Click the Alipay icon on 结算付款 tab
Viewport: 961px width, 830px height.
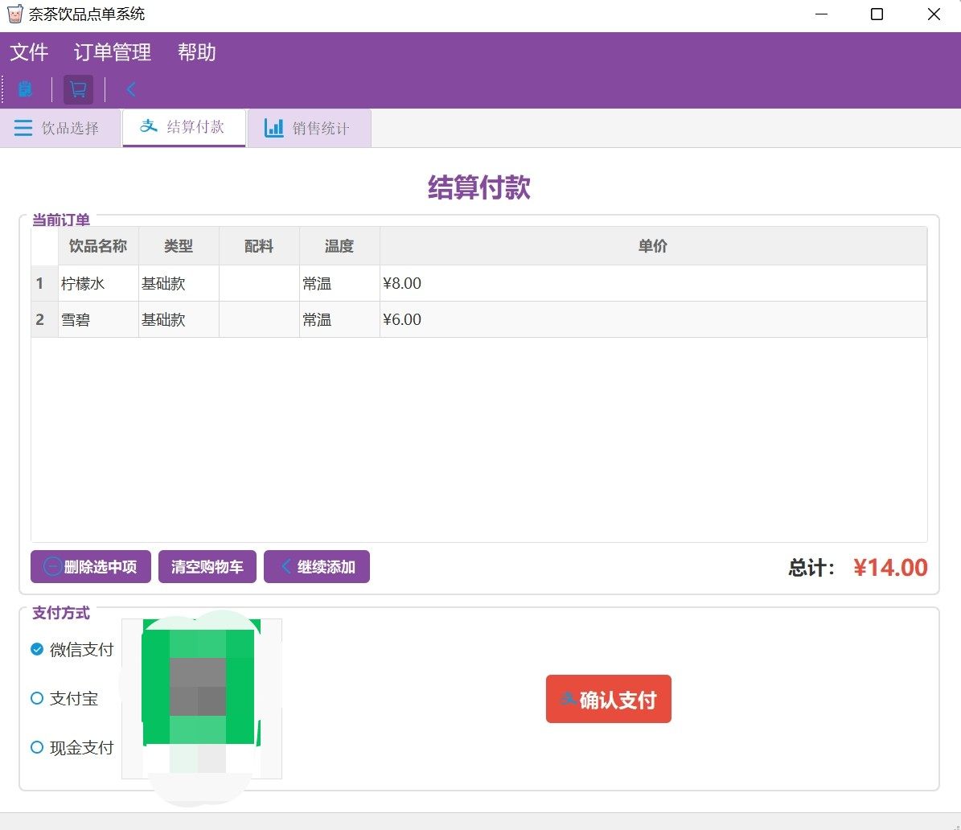(x=149, y=127)
